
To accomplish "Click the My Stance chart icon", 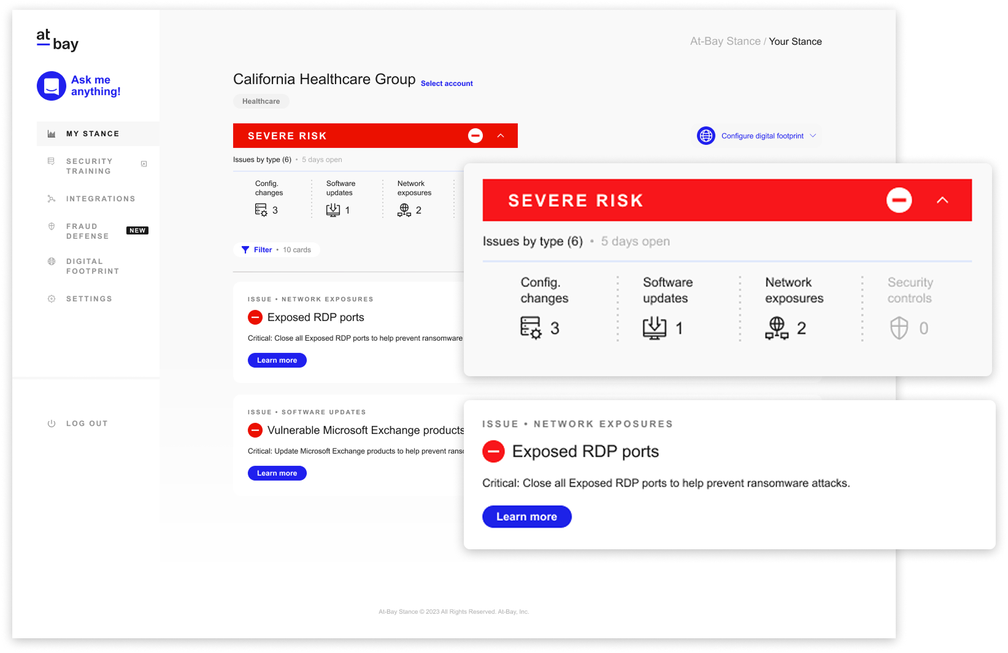I will (x=52, y=134).
